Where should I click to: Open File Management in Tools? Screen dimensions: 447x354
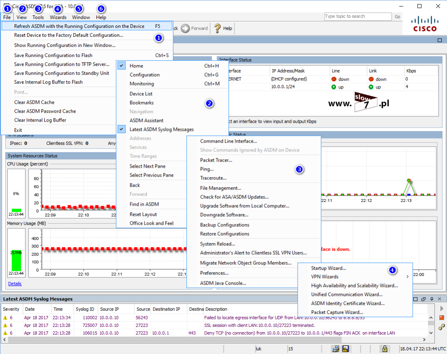click(x=254, y=188)
